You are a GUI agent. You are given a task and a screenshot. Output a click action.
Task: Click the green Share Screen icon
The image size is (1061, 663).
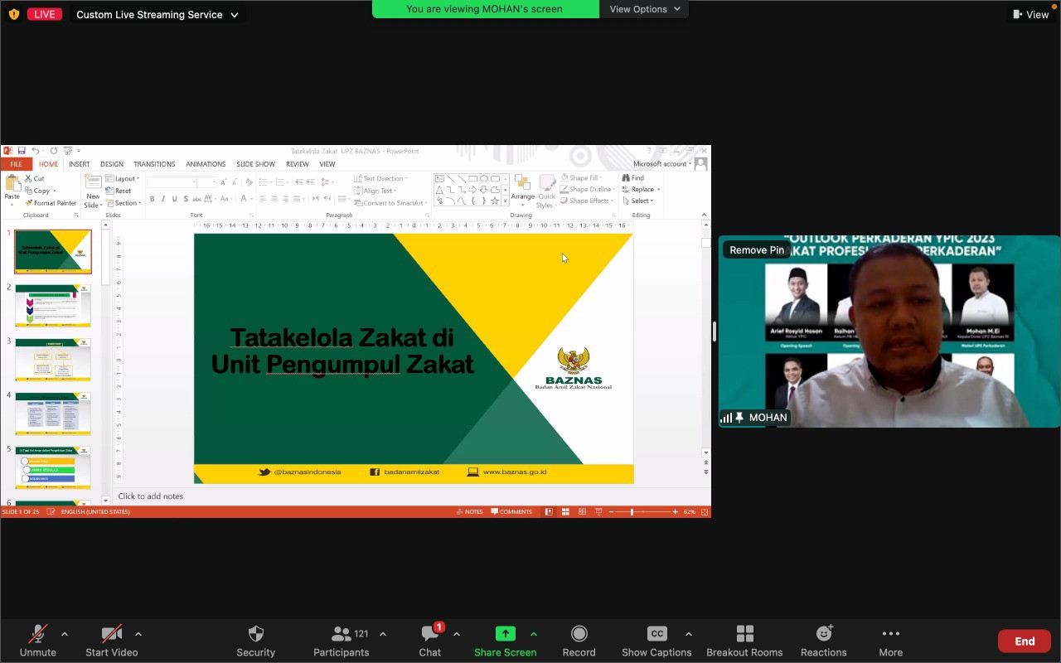505,634
